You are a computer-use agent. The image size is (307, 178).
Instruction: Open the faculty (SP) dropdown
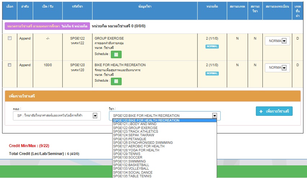point(57,115)
